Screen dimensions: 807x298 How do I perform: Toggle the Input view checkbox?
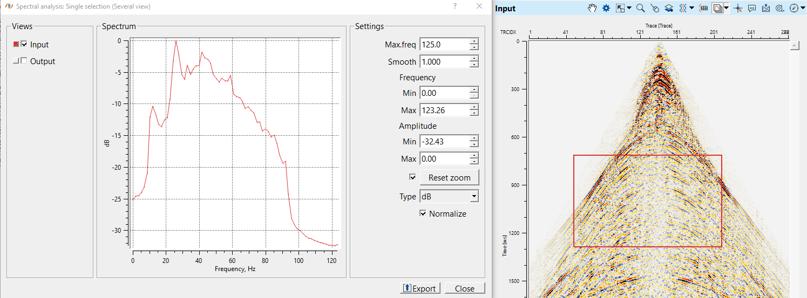[24, 44]
